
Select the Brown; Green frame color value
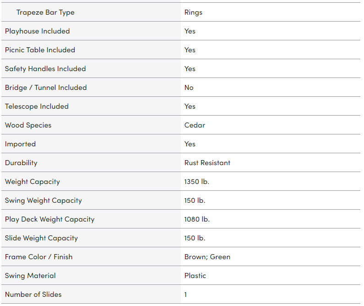pos(207,257)
